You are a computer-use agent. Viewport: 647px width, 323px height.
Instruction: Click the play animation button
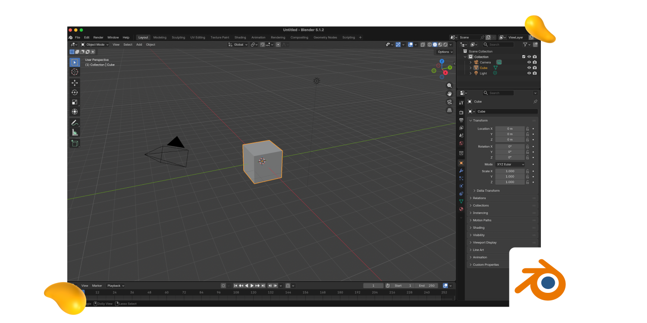(252, 286)
